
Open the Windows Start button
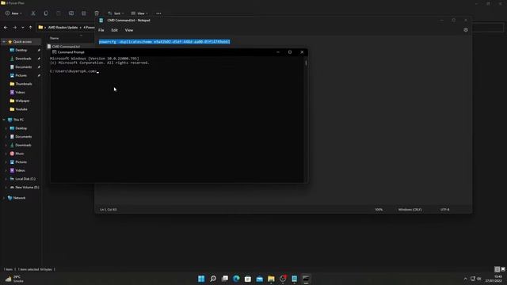click(201, 279)
